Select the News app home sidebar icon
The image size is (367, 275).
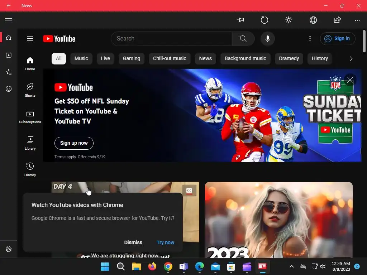click(x=9, y=37)
